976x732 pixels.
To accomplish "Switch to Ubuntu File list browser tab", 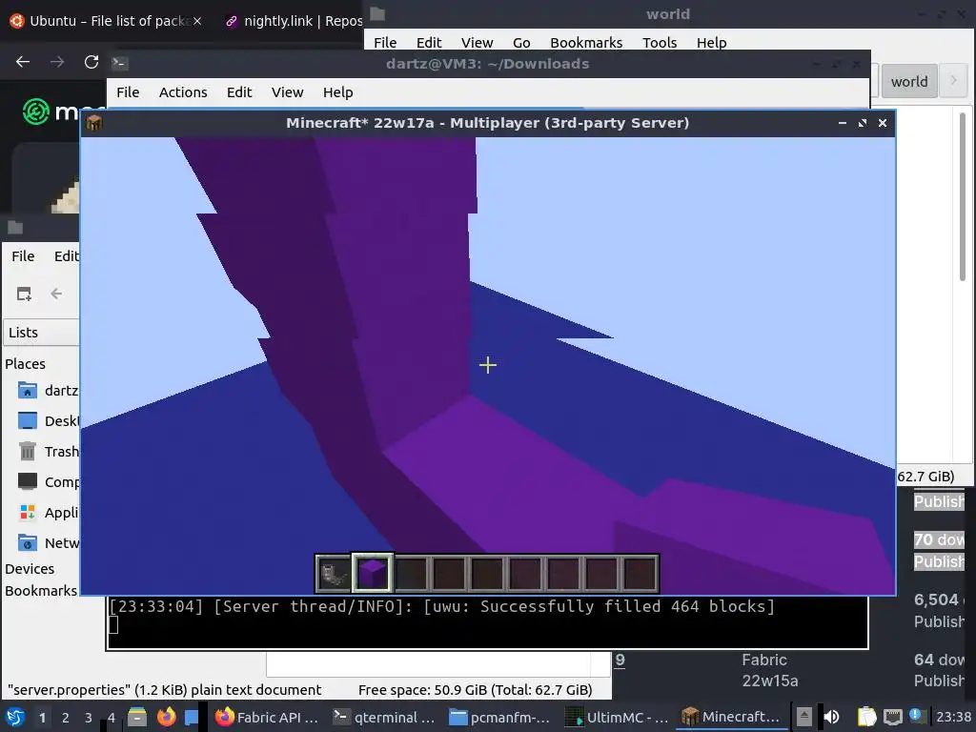I will tap(106, 21).
